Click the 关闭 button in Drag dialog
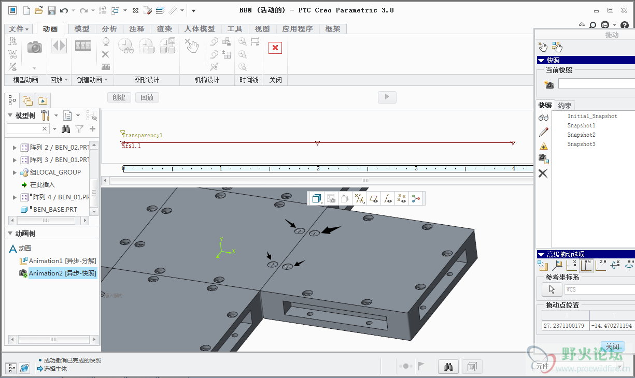Viewport: 635px width, 378px height. (612, 346)
